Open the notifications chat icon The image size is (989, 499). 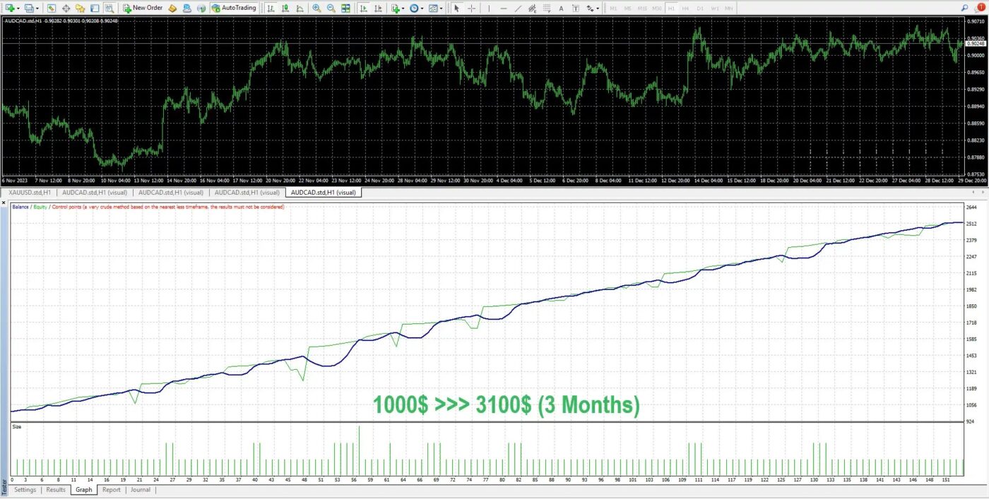coord(980,7)
